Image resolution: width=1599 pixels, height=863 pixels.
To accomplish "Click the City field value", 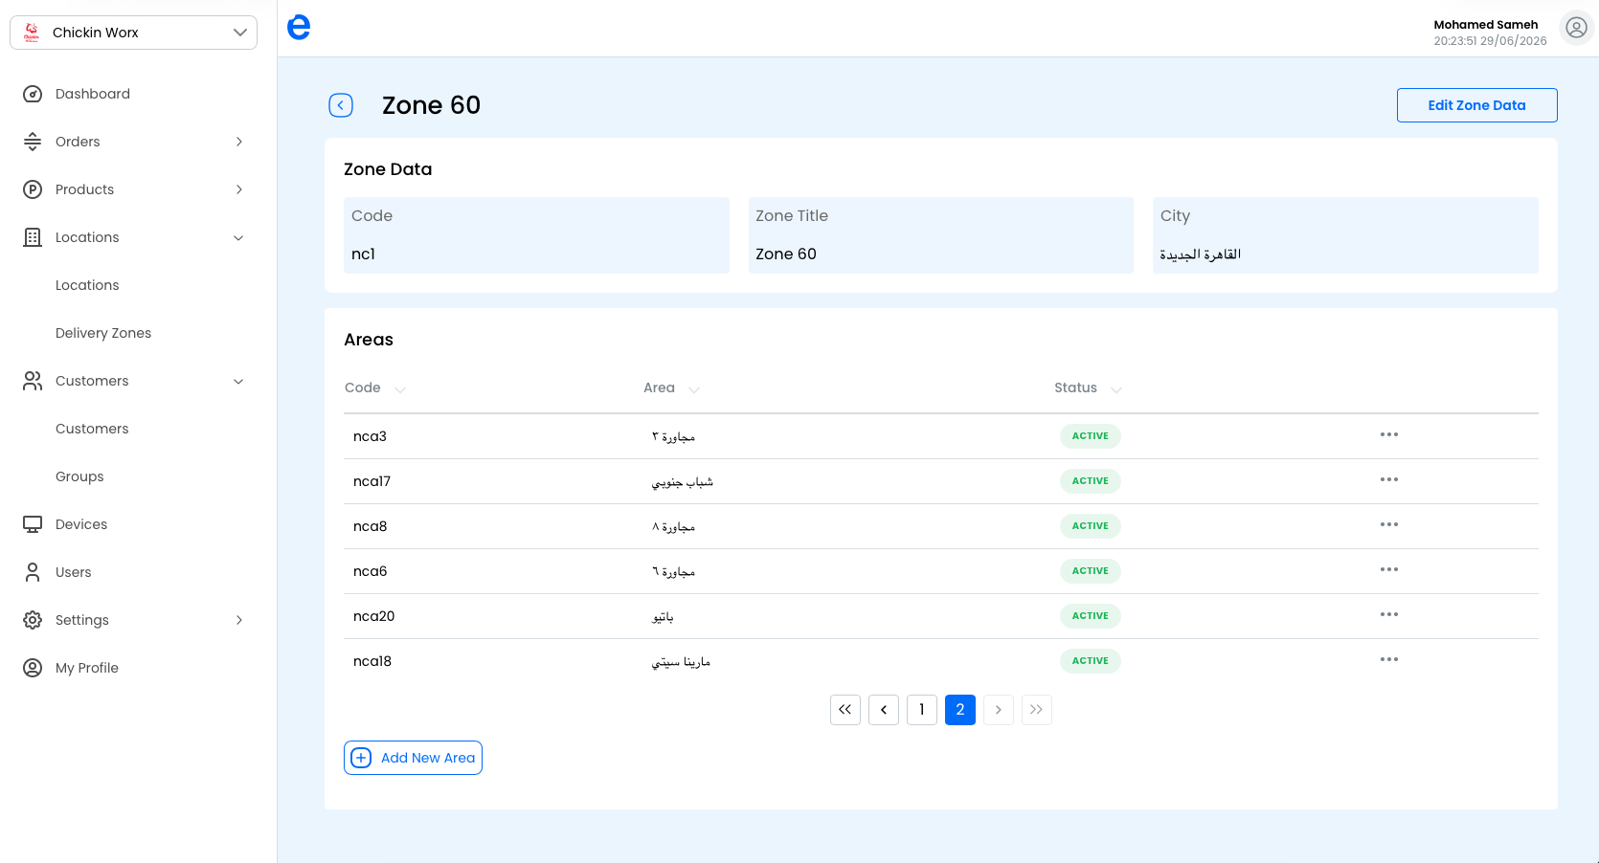I will point(1201,254).
